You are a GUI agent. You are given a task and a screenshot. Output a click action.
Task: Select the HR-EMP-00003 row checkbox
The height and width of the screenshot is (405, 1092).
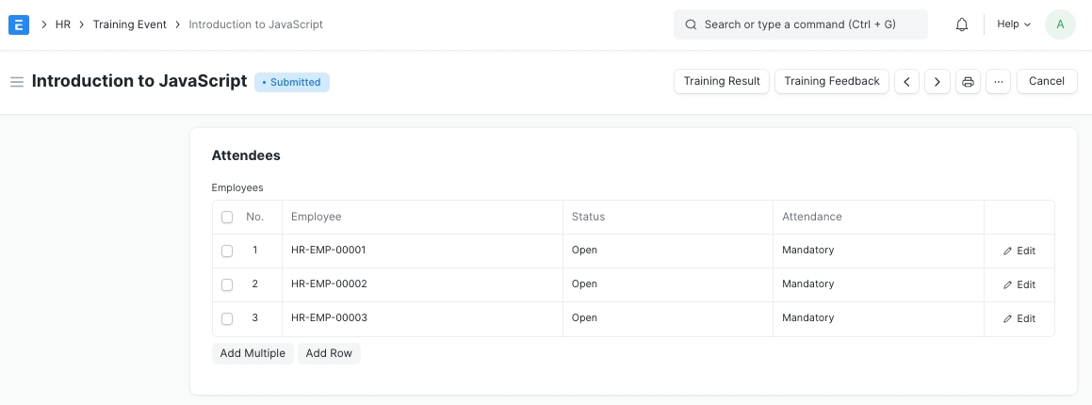pyautogui.click(x=227, y=318)
